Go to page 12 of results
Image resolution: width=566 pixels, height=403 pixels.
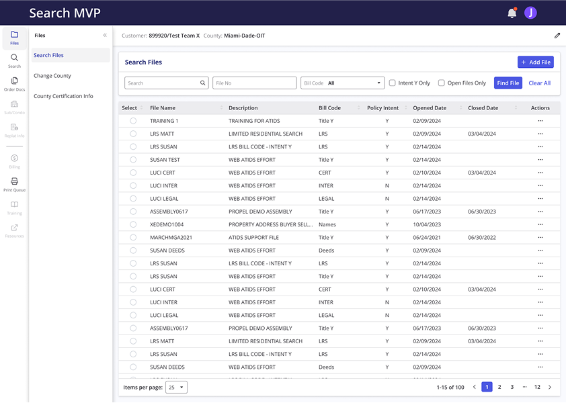(x=537, y=387)
